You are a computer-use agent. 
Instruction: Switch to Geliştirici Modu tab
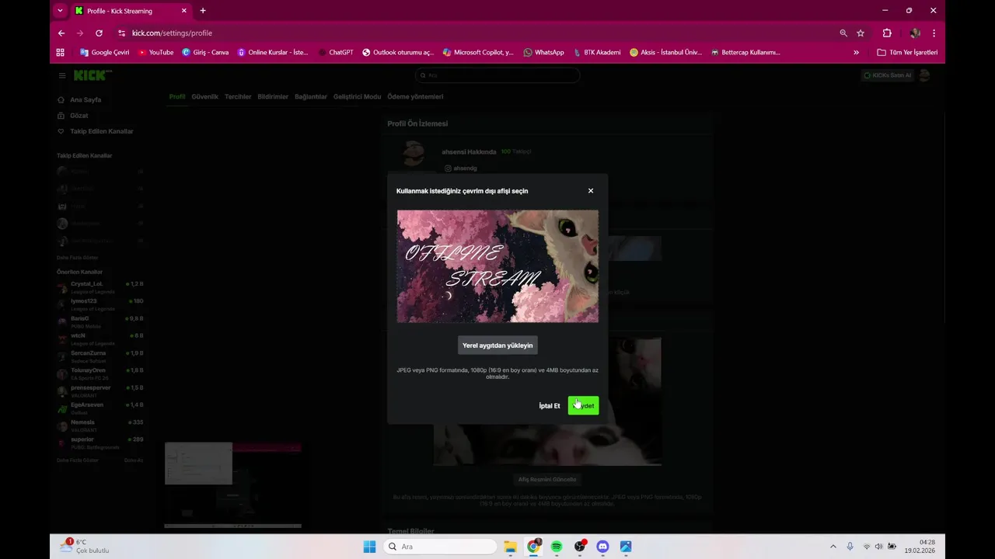tap(358, 97)
